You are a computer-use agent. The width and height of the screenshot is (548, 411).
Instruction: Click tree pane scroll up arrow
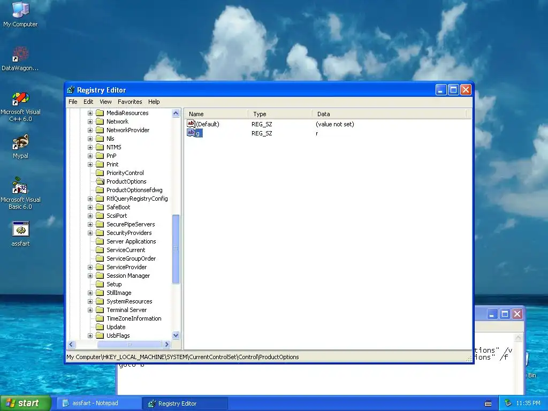pos(176,113)
